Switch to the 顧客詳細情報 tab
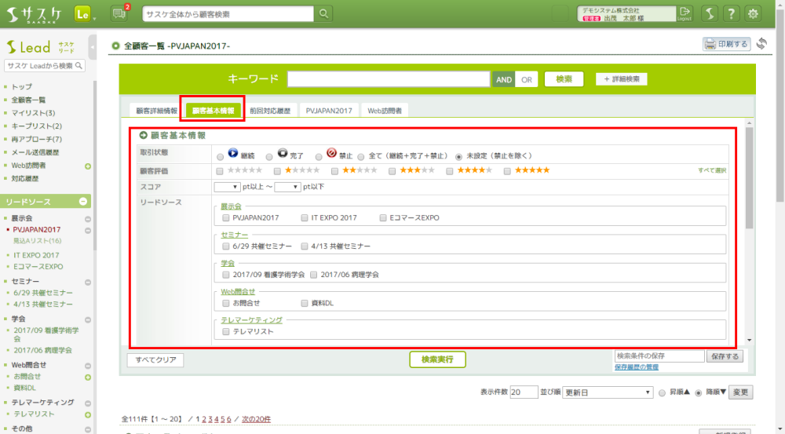 point(157,111)
